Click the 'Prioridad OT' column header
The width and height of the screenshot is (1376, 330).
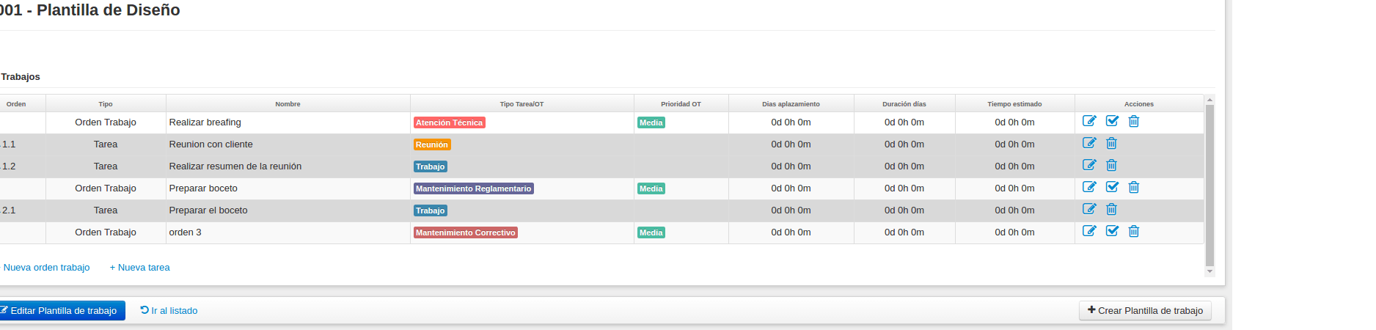tap(681, 104)
